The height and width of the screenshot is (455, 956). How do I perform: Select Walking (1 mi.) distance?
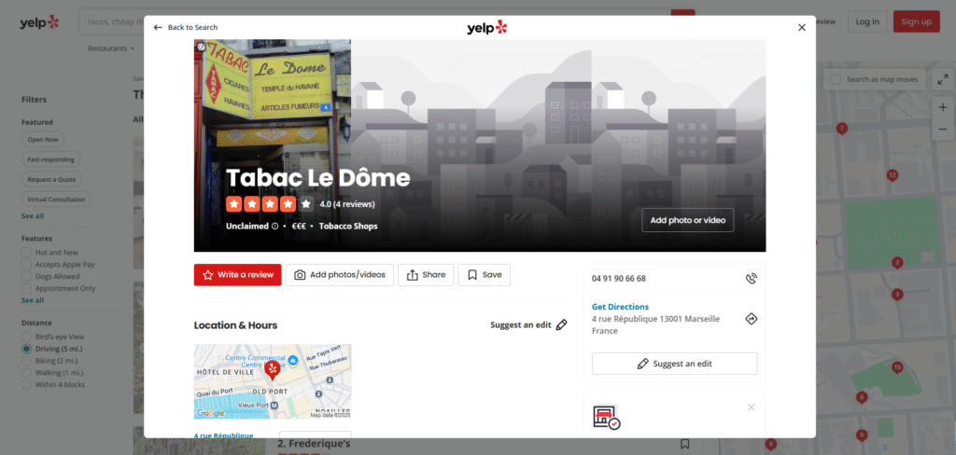pyautogui.click(x=26, y=373)
